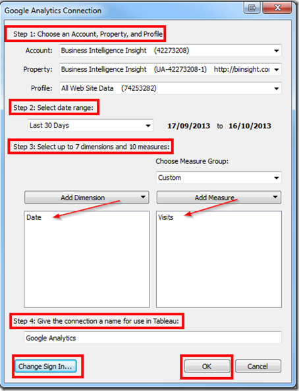Open the Property dropdown
This screenshot has height=391, width=299.
coord(170,69)
